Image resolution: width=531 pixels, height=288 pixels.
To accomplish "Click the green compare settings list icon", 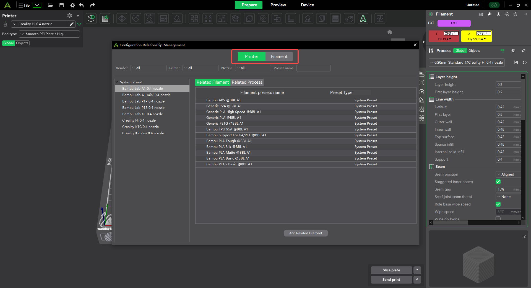I will coord(503,51).
